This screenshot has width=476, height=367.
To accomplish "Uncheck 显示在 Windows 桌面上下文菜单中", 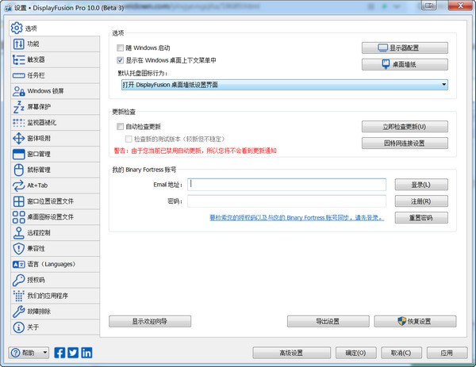I will [x=121, y=59].
